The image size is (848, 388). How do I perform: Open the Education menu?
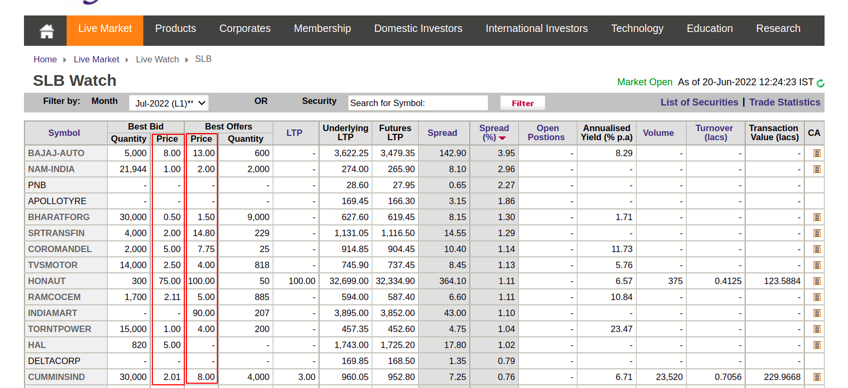tap(710, 29)
